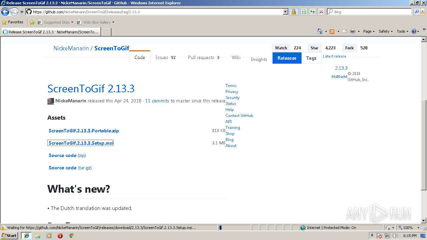The image size is (427, 240).
Task: Open the recent pages dropdown beside Forward
Action: (x=22, y=12)
